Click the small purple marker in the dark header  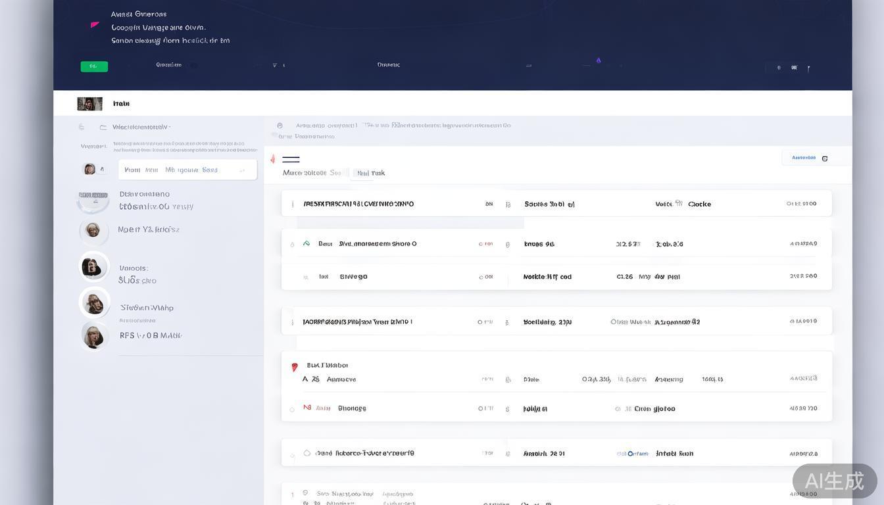(599, 60)
